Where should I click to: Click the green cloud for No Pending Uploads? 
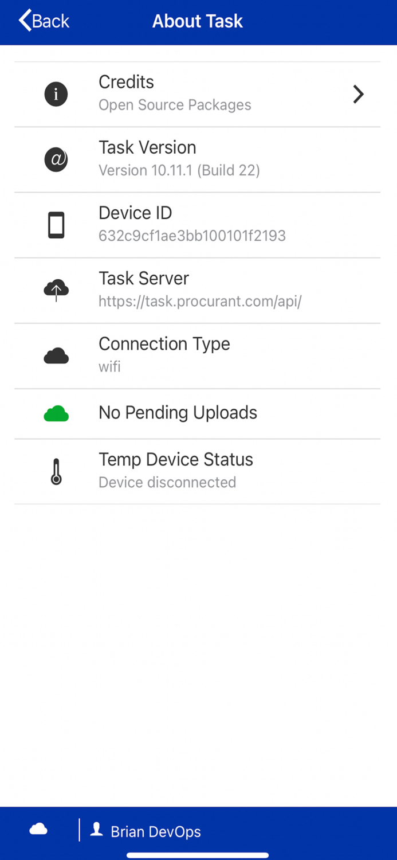56,413
